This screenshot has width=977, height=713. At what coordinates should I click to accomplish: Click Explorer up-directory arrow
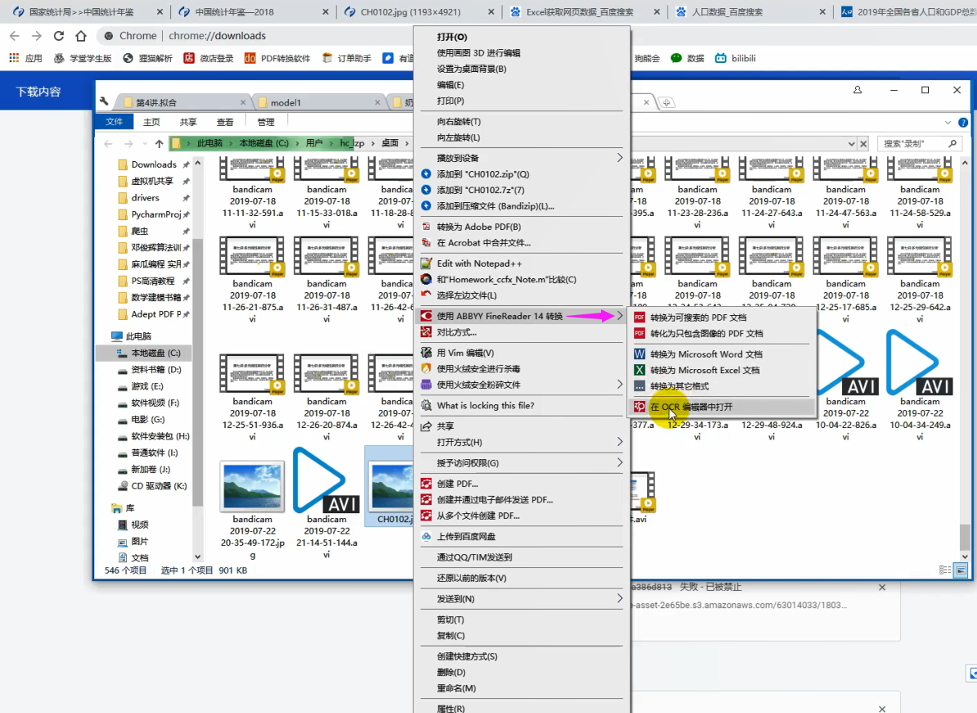160,144
